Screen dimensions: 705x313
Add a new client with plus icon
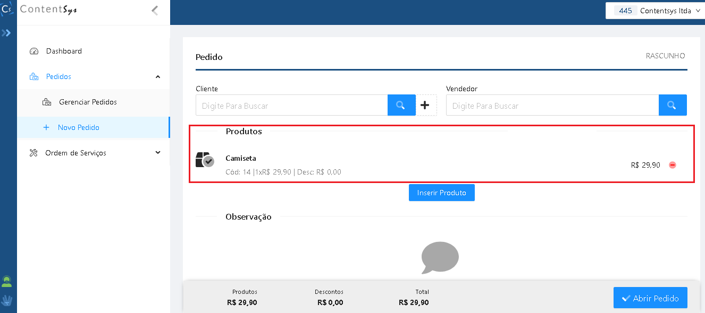tap(425, 105)
